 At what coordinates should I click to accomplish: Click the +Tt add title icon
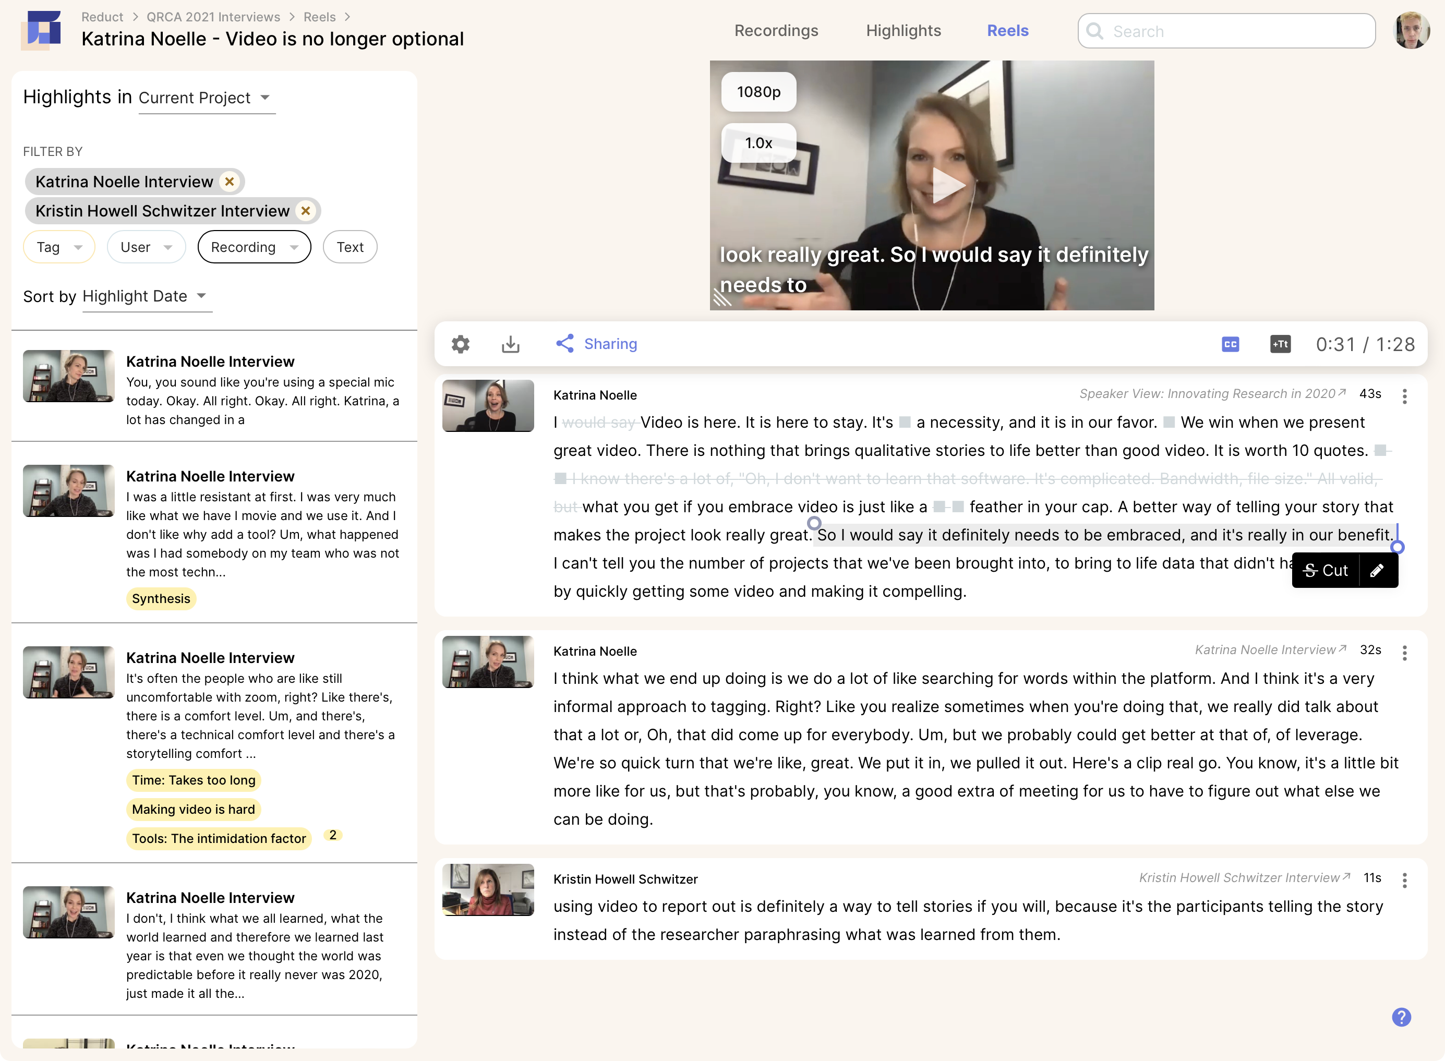pos(1280,344)
